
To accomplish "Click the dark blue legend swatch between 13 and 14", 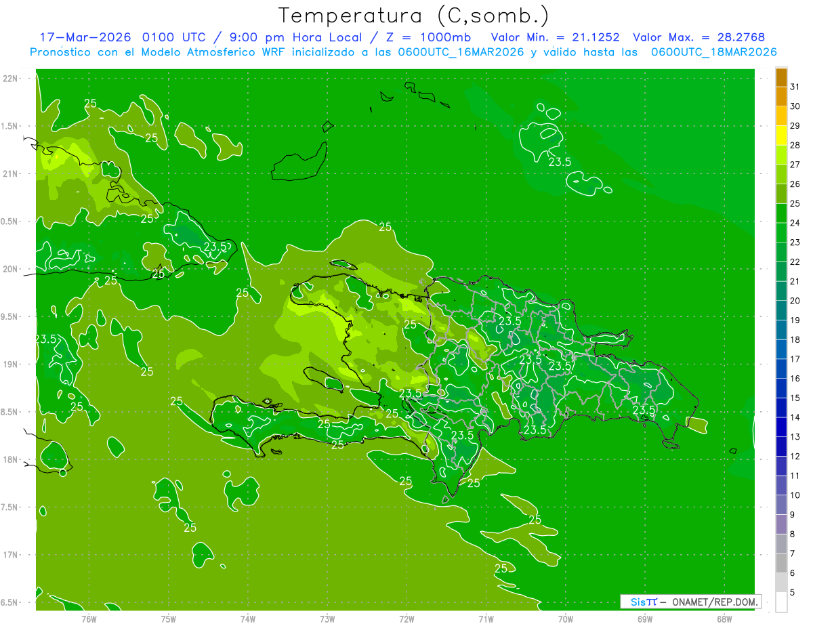I will (781, 427).
